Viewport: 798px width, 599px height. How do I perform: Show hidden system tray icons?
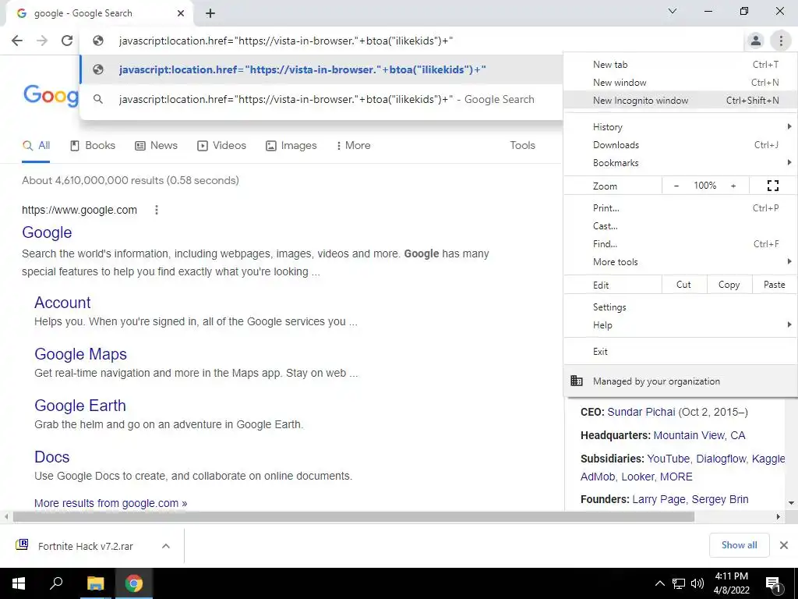coord(659,583)
